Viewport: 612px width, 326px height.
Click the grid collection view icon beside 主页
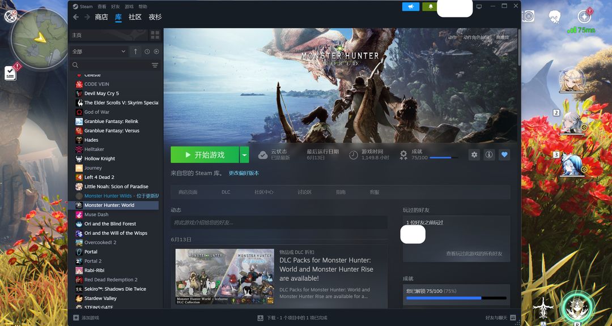pos(155,35)
